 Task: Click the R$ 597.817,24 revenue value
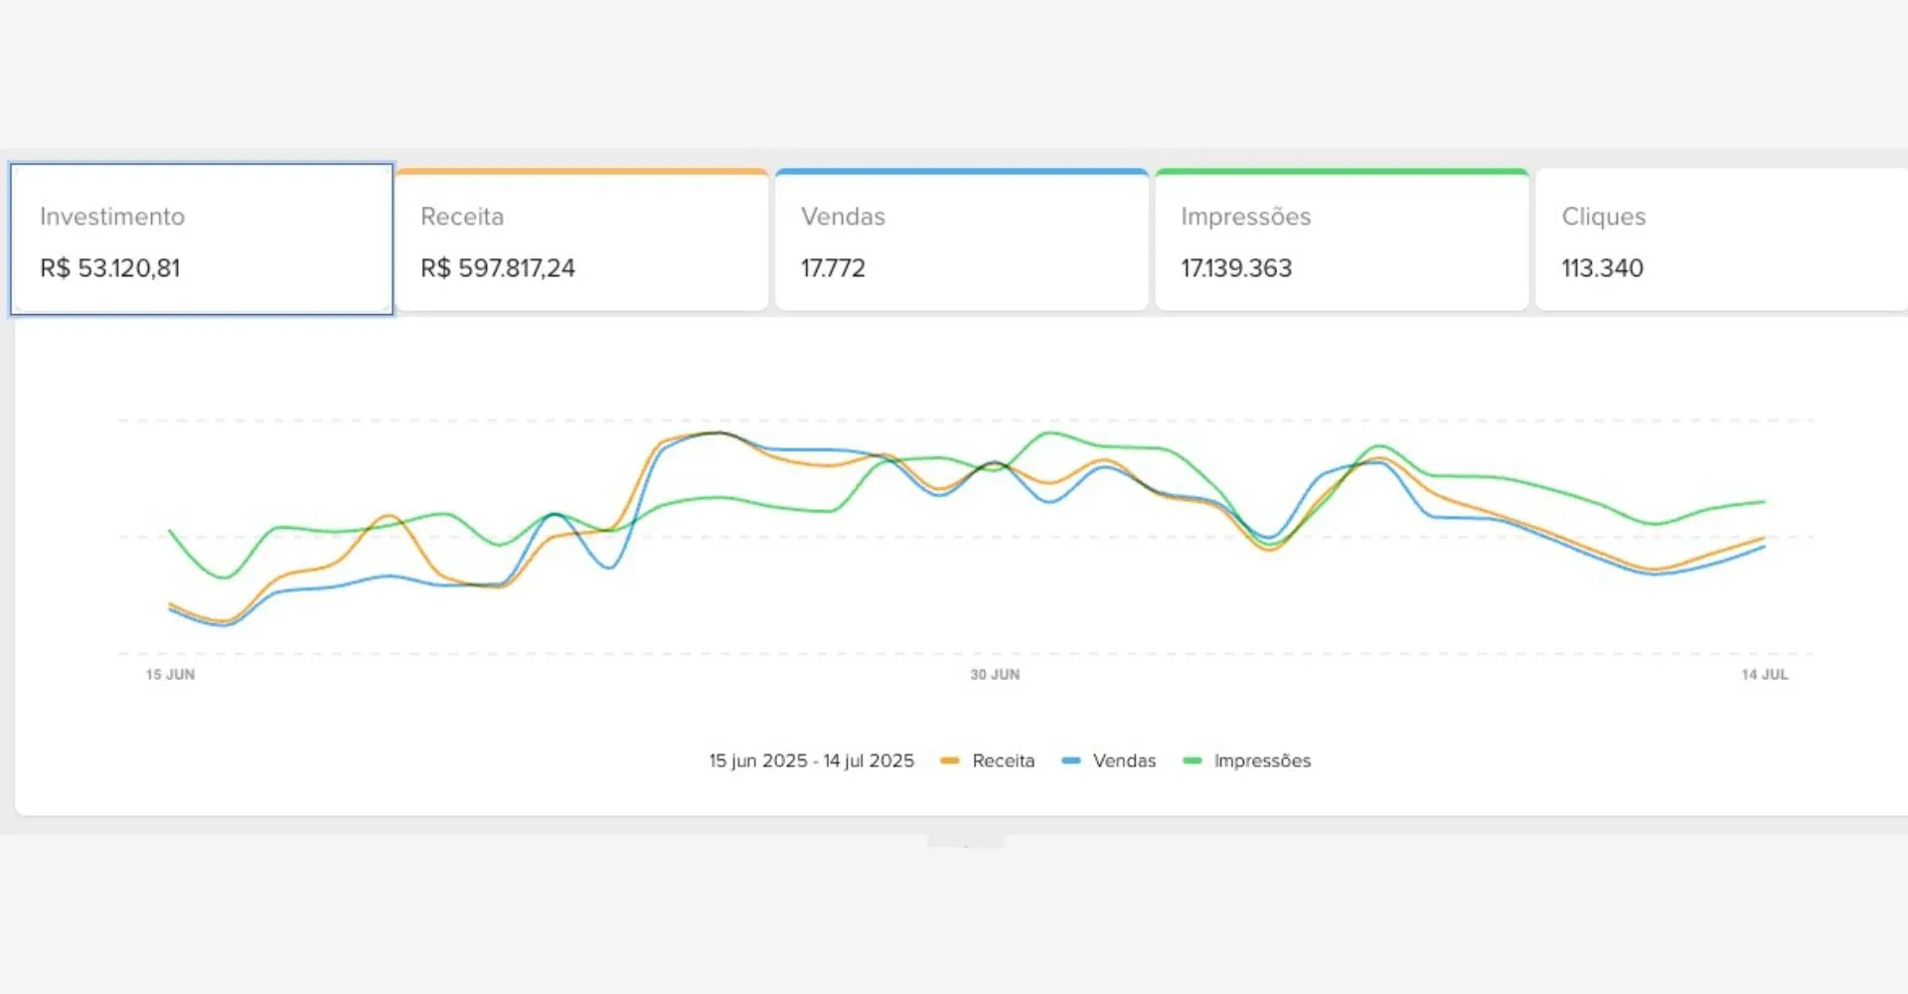coord(497,268)
